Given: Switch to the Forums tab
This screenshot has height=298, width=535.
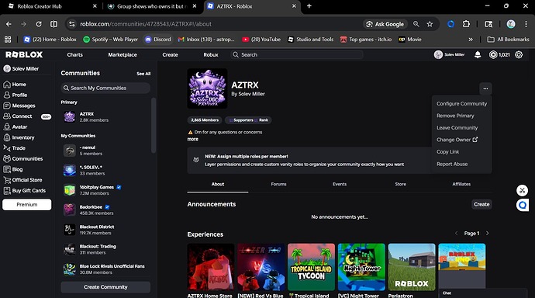Looking at the screenshot, I should tap(279, 185).
